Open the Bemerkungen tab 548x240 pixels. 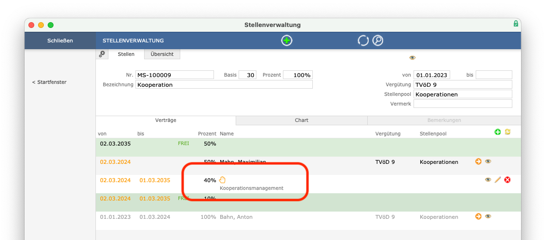tap(444, 120)
